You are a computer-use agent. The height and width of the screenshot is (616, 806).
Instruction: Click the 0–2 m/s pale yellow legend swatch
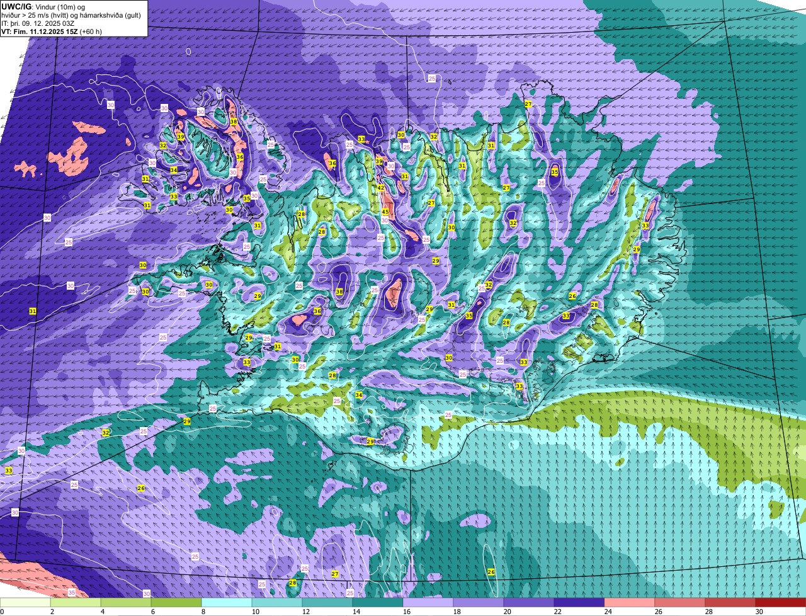(25, 603)
